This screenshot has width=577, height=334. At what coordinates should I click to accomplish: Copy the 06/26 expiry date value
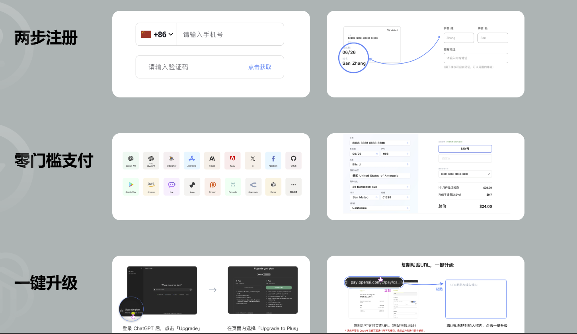(x=377, y=153)
